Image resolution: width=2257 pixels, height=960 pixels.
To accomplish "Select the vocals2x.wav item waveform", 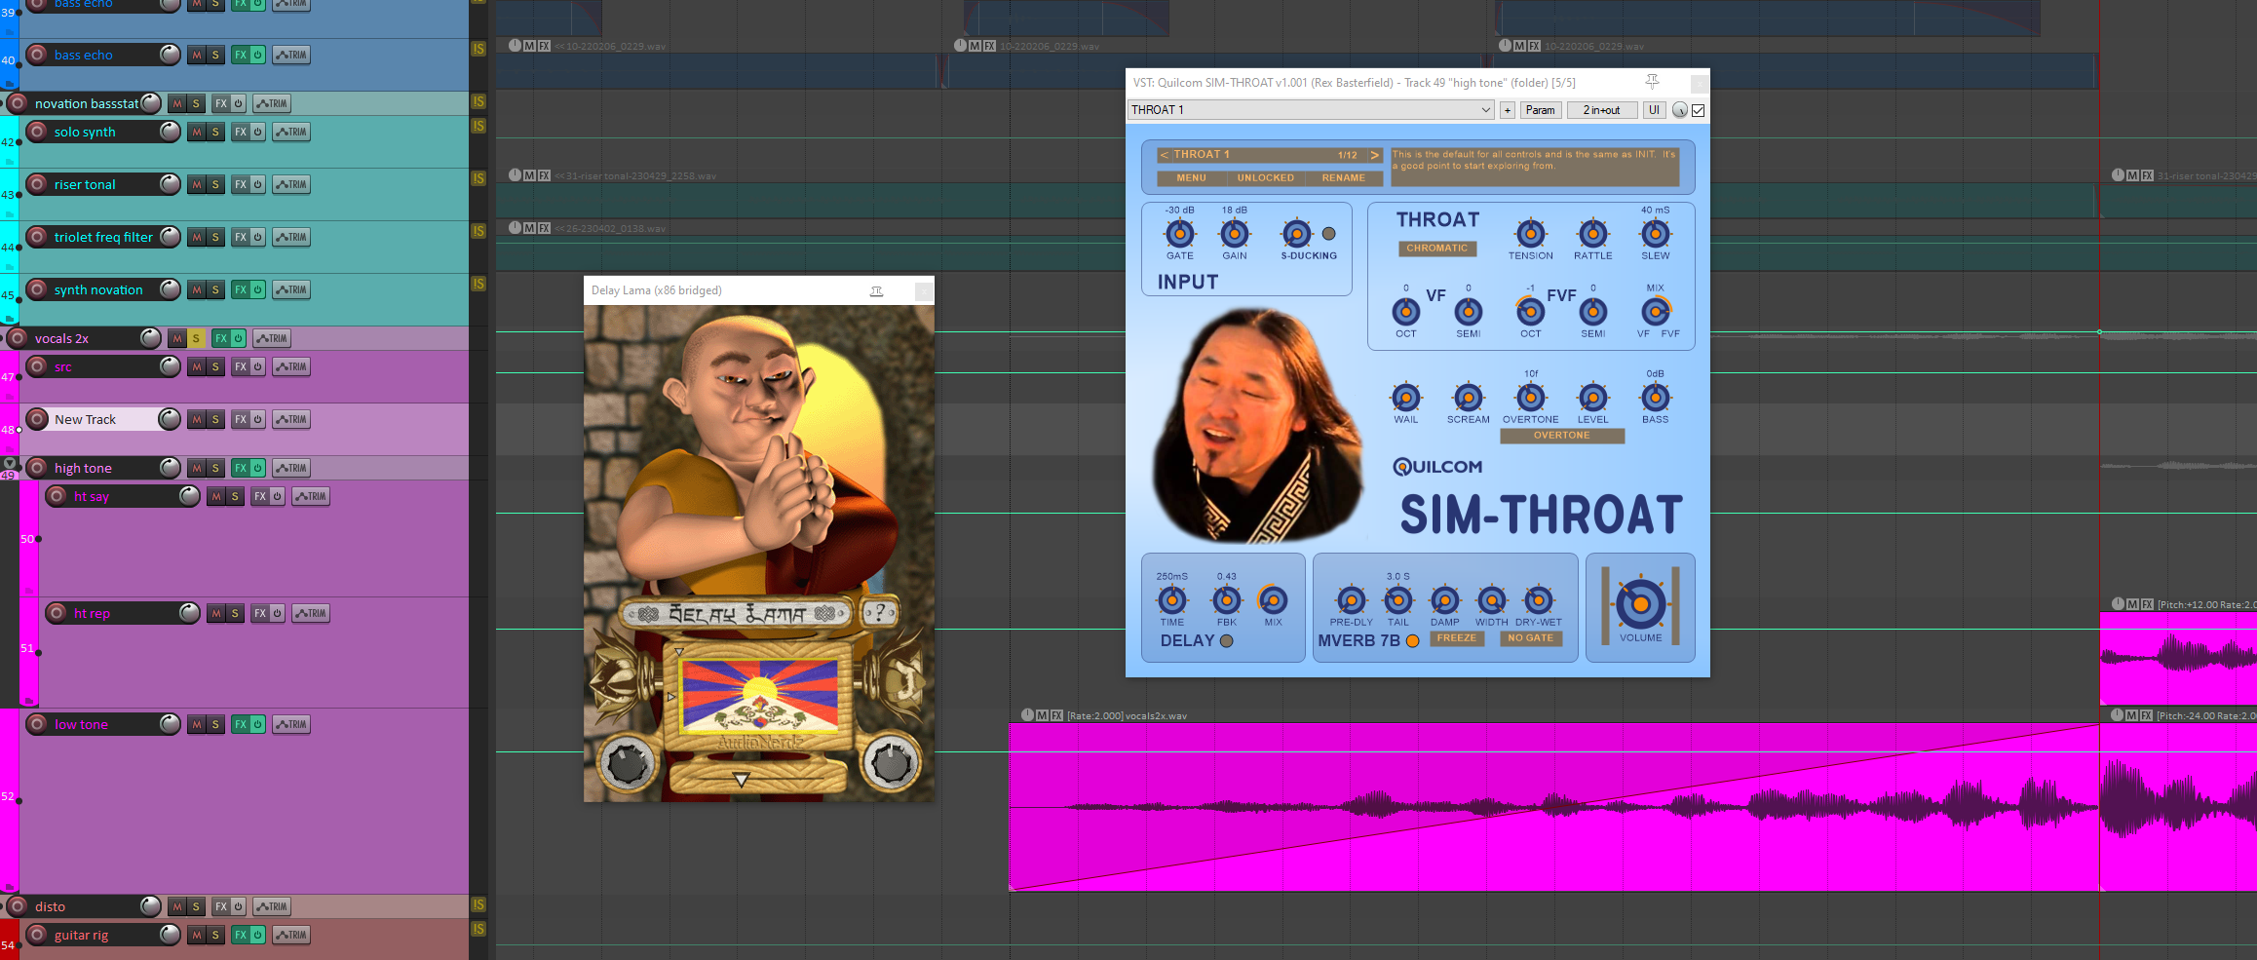I will click(x=1553, y=807).
